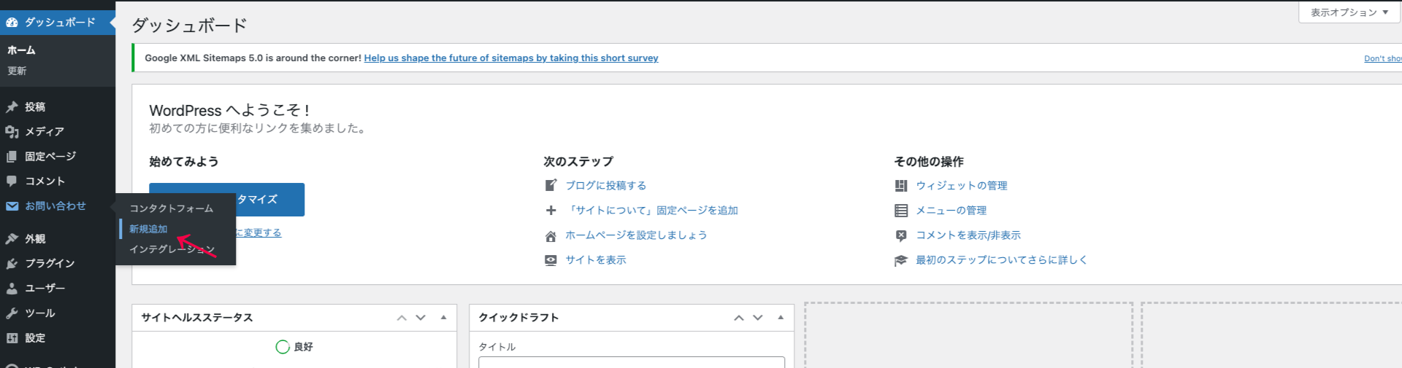Click ブログに投稿する link
This screenshot has height=368, width=1402.
pos(606,186)
